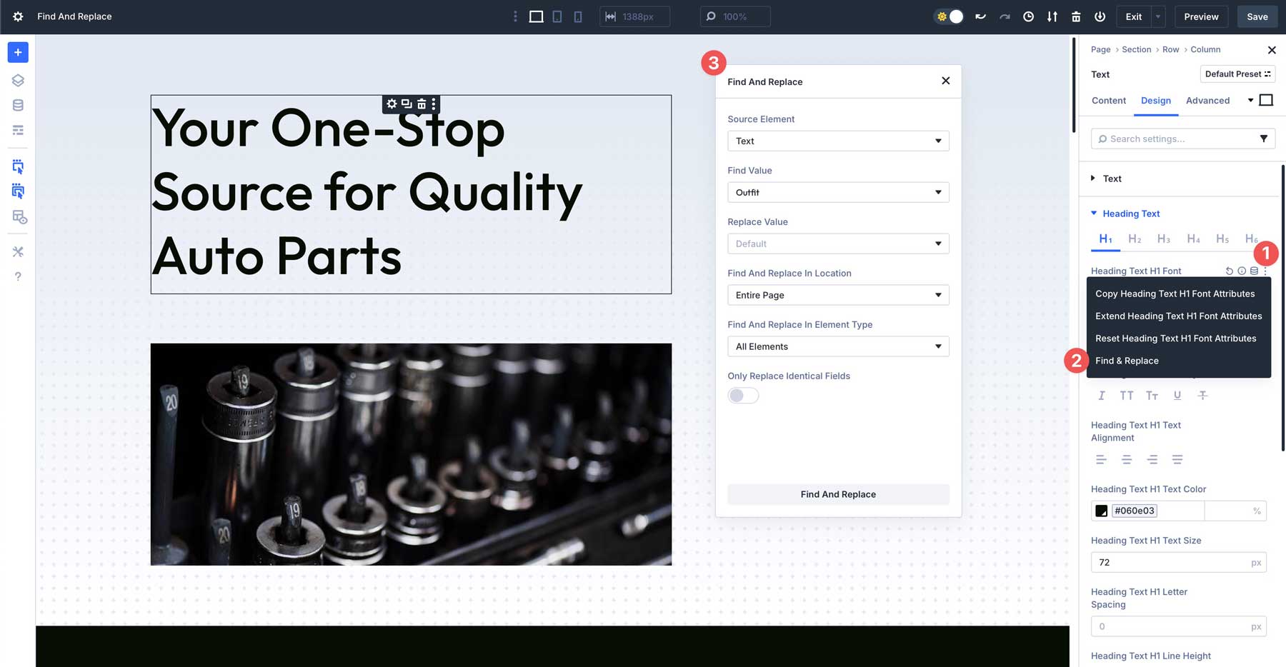Reset the Heading Text H1 Font setting
Image resolution: width=1286 pixels, height=667 pixels.
pos(1228,271)
